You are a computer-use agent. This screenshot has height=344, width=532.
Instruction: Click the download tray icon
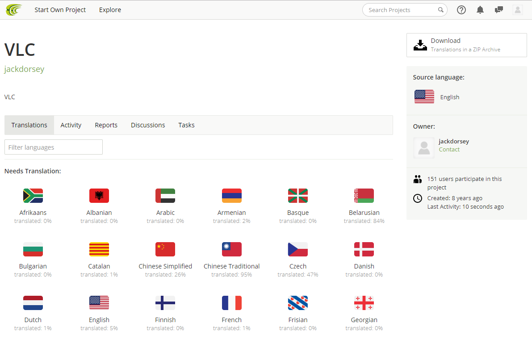coord(420,45)
